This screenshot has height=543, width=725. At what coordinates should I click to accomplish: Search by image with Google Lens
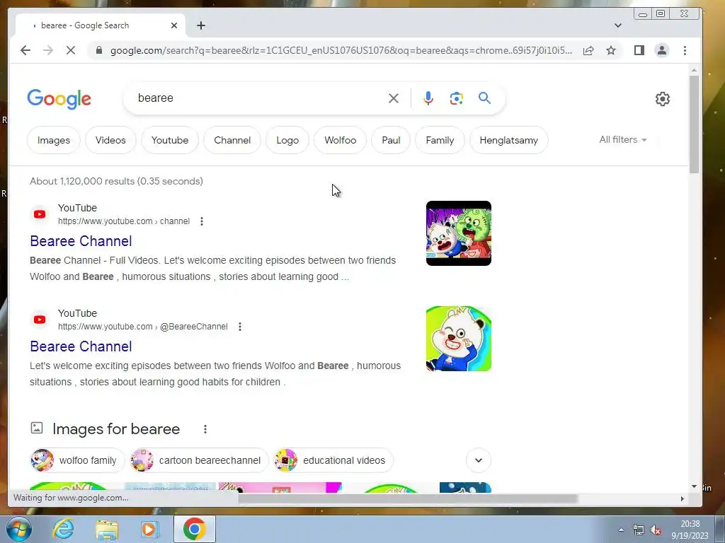tap(457, 98)
